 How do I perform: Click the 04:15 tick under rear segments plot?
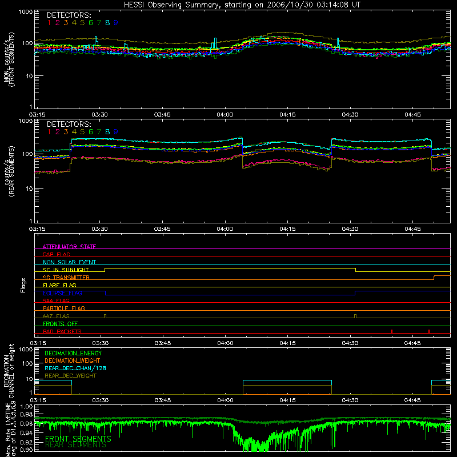(x=287, y=229)
